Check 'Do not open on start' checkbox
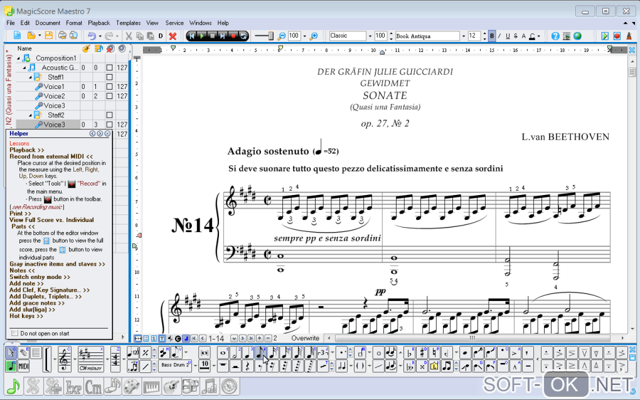640x400 pixels. (x=14, y=333)
